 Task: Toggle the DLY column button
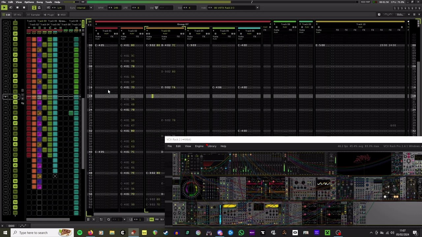(162, 220)
